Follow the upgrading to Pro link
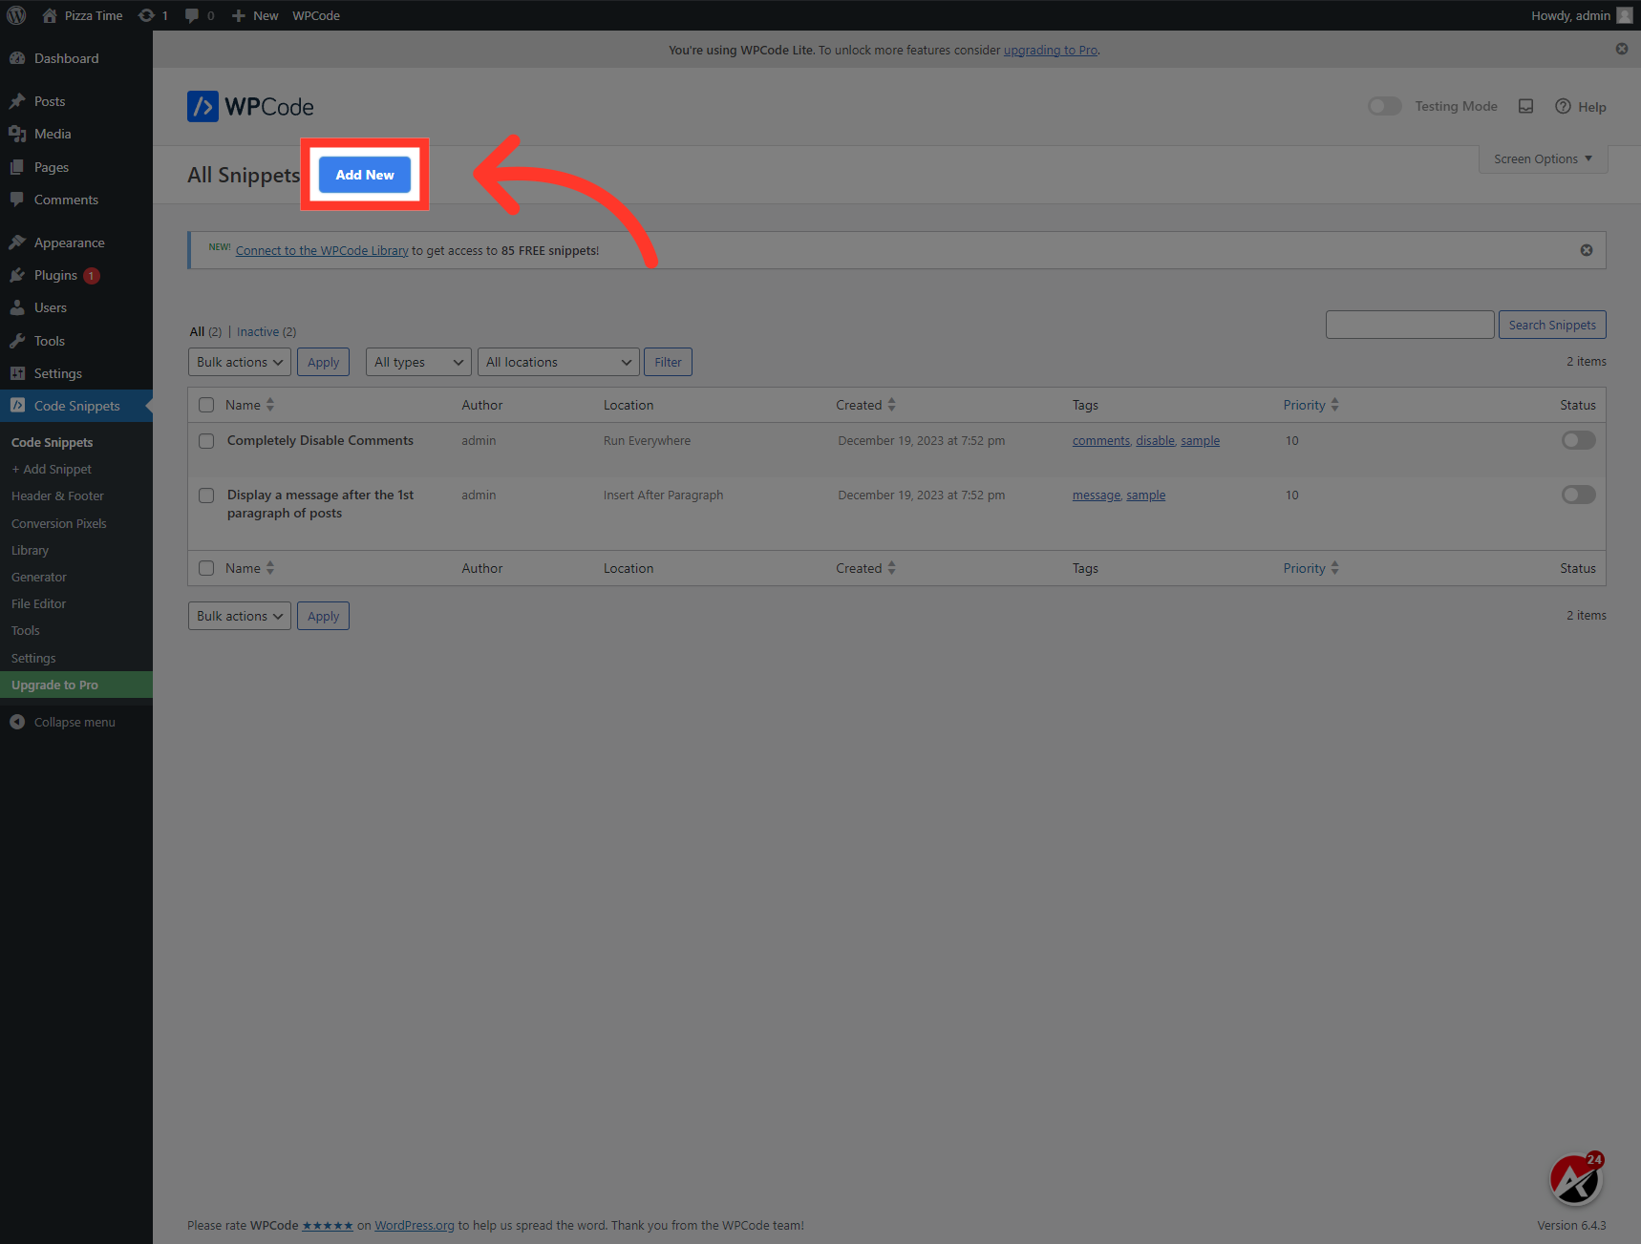 click(1051, 50)
